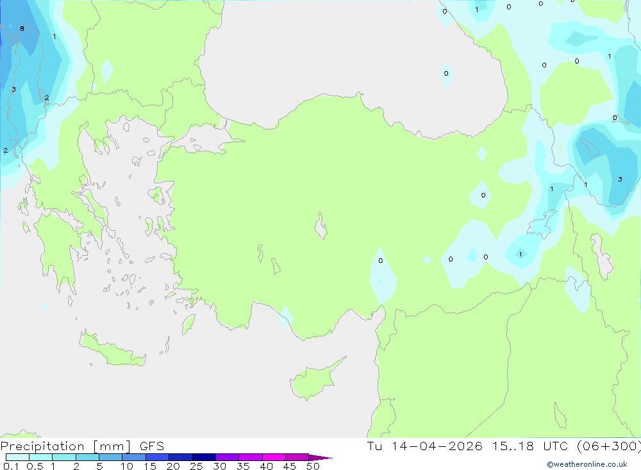Click the legend tick label "50"

pos(313,466)
